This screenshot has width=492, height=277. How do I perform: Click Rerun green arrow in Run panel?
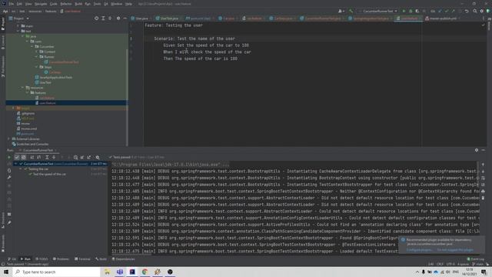(9, 157)
